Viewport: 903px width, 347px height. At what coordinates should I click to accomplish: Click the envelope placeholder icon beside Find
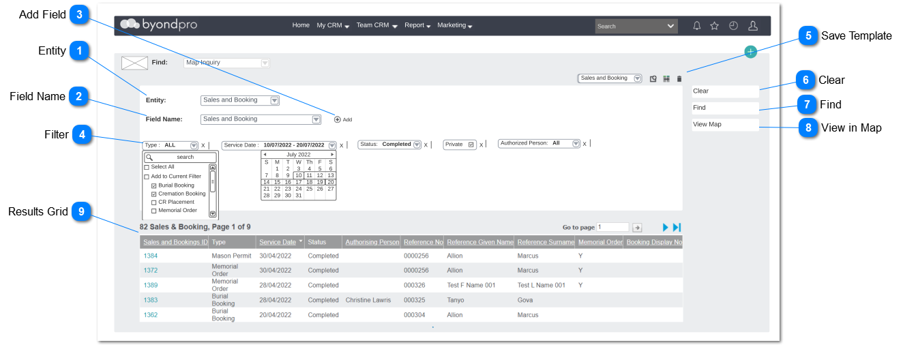[134, 63]
